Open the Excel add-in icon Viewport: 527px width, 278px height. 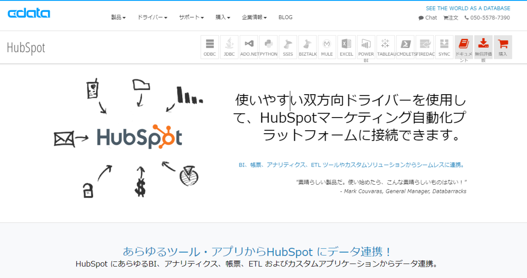pyautogui.click(x=347, y=47)
